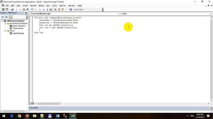The width and height of the screenshot is (213, 119).
Task: Open Microsoft Word from the taskbar
Action: (58, 116)
